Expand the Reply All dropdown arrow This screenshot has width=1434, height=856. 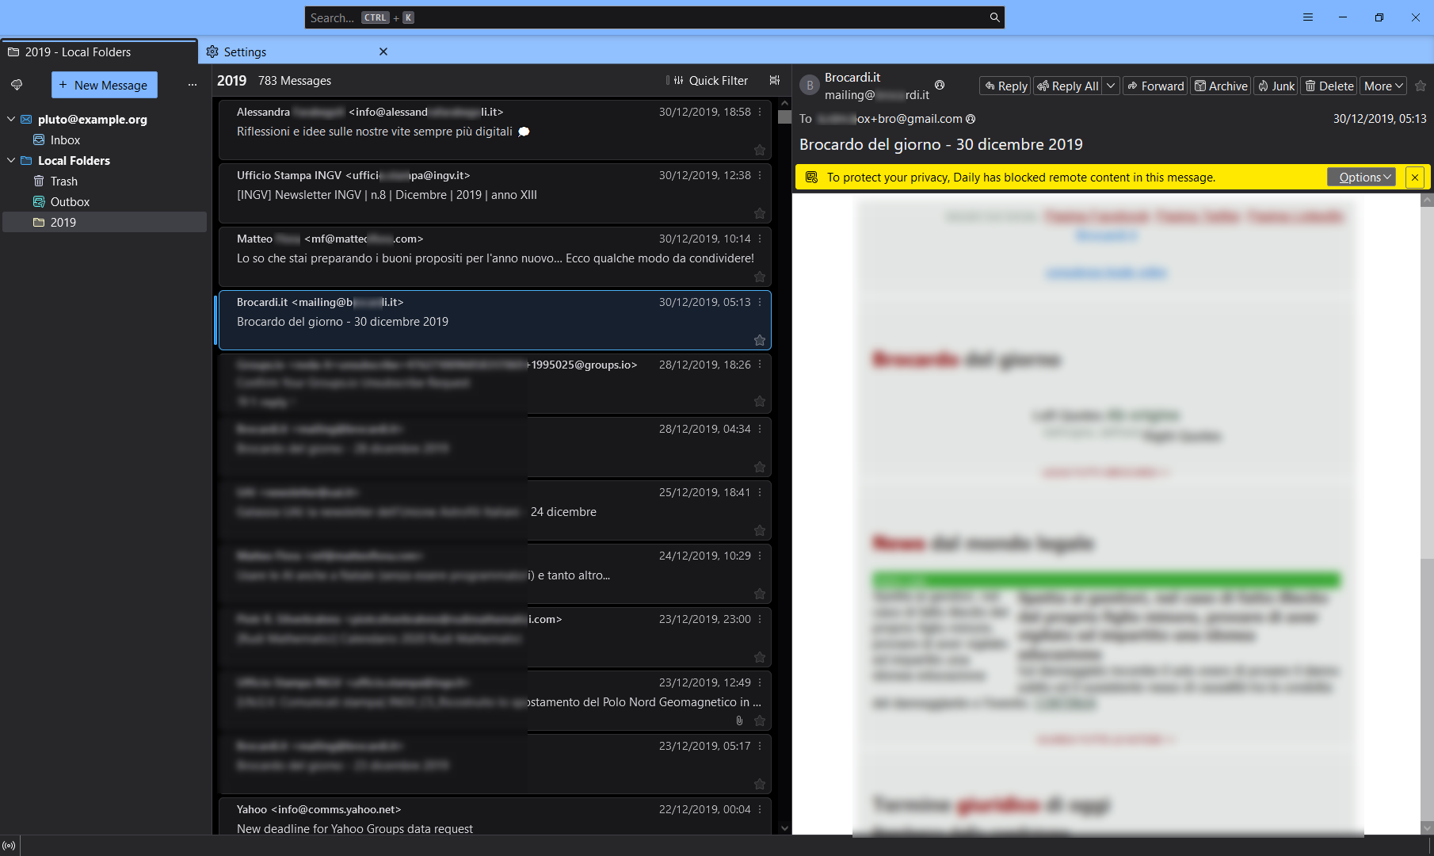pos(1111,86)
